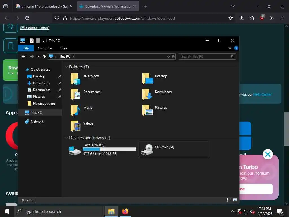Open the Help Center link

(262, 94)
